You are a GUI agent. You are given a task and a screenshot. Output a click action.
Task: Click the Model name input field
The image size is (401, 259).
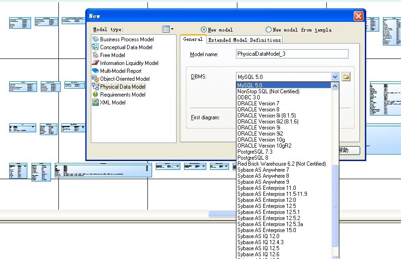(292, 54)
